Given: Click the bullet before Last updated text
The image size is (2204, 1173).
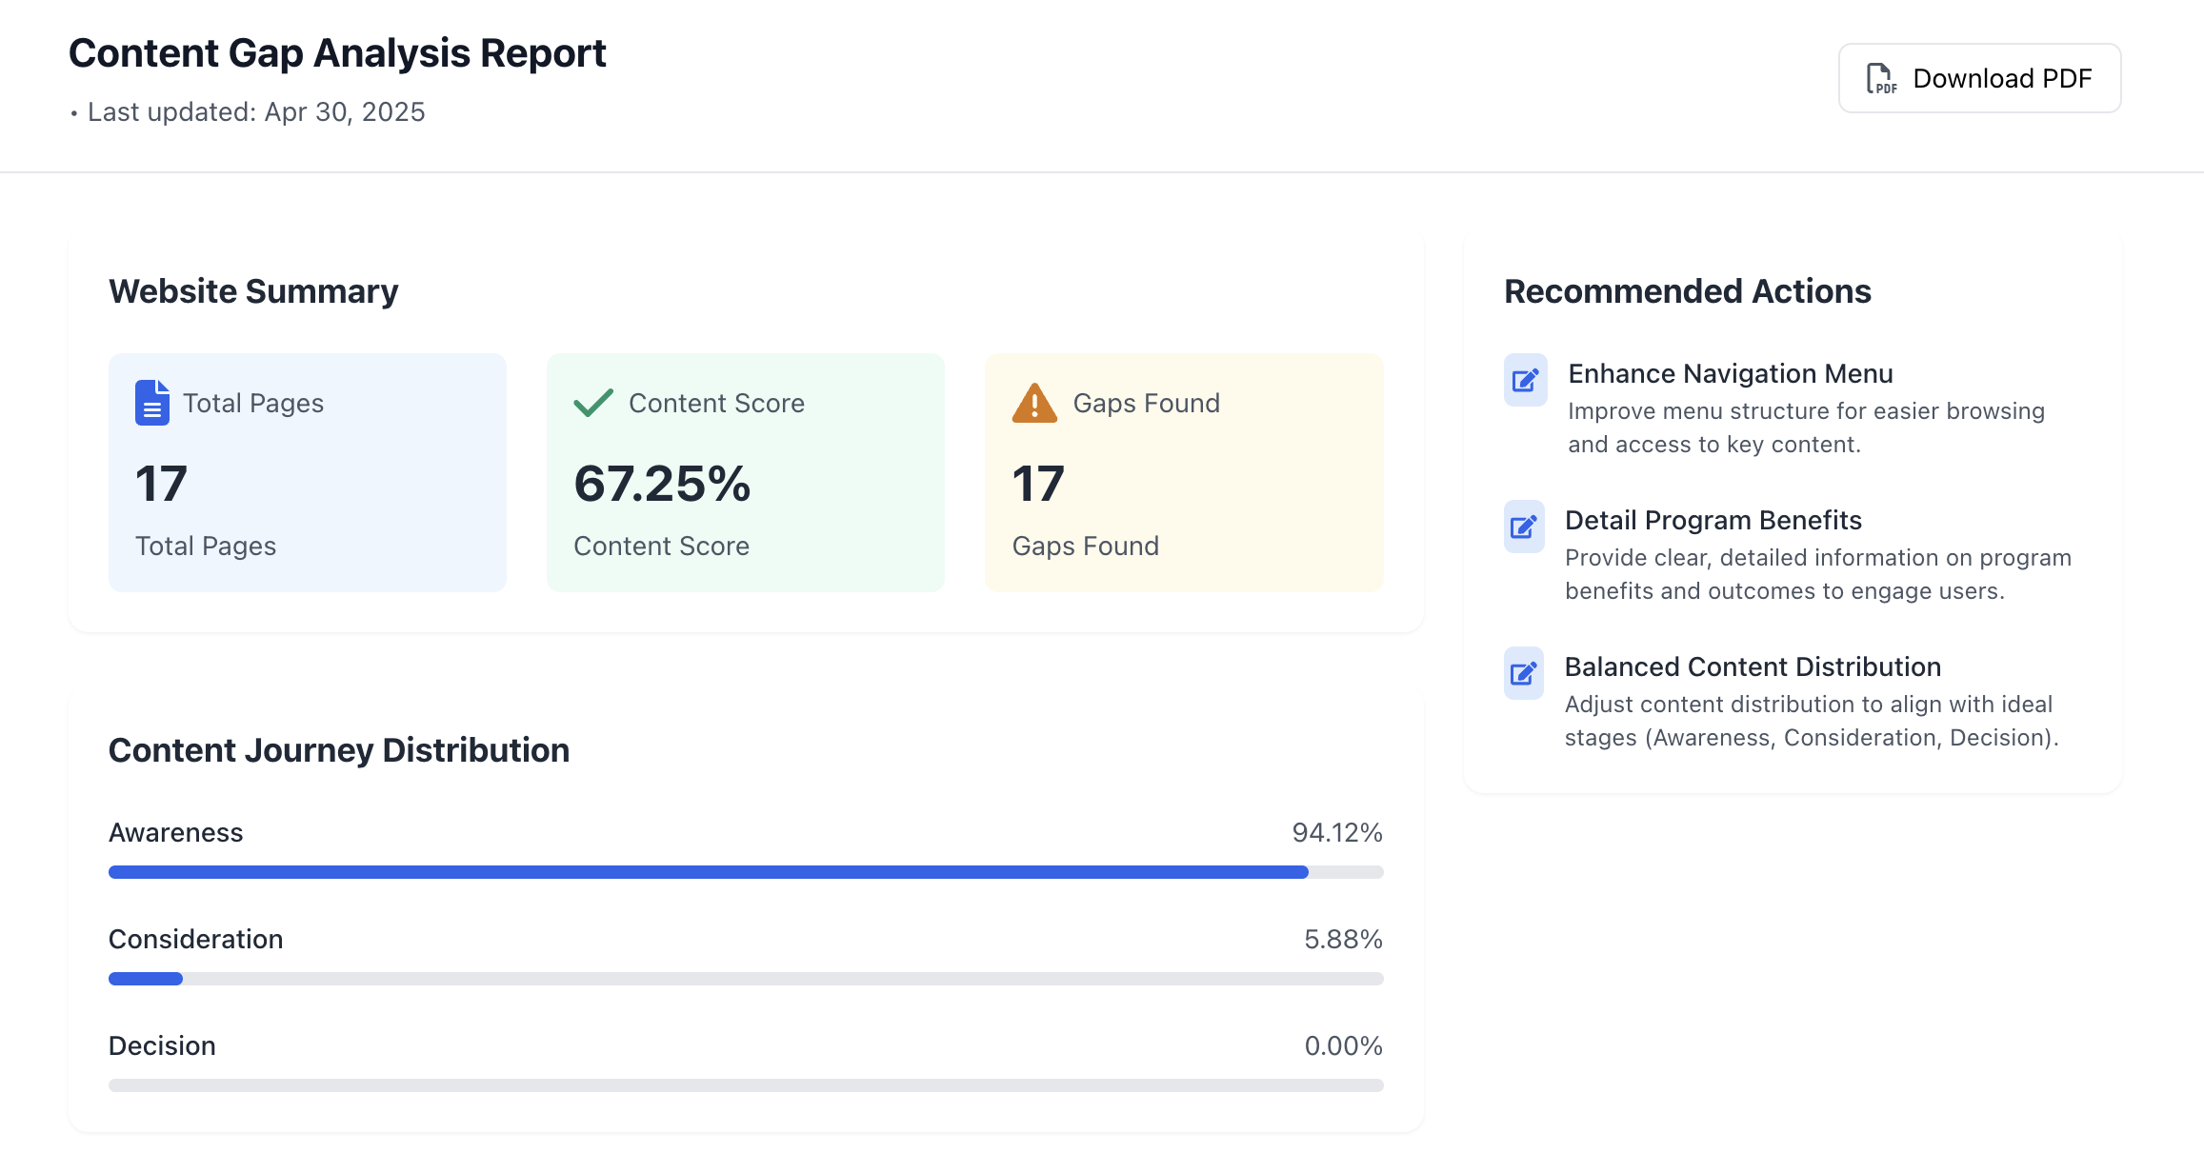Looking at the screenshot, I should pyautogui.click(x=75, y=112).
